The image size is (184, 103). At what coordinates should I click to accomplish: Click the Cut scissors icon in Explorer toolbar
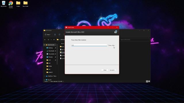pyautogui.click(x=55, y=35)
